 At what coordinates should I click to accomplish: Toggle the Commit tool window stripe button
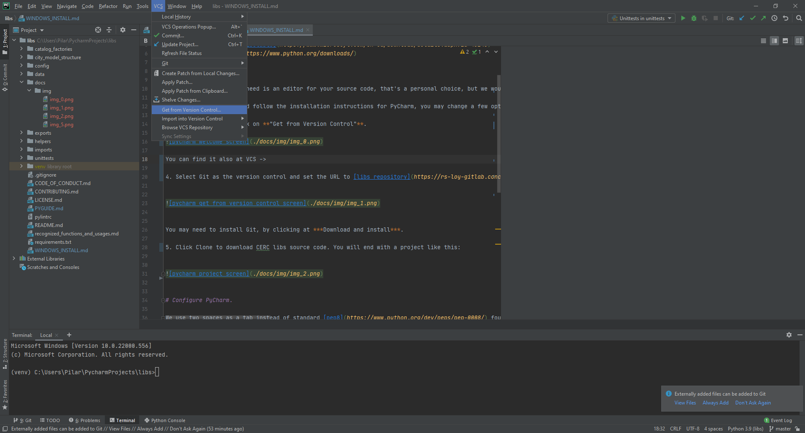(x=5, y=78)
